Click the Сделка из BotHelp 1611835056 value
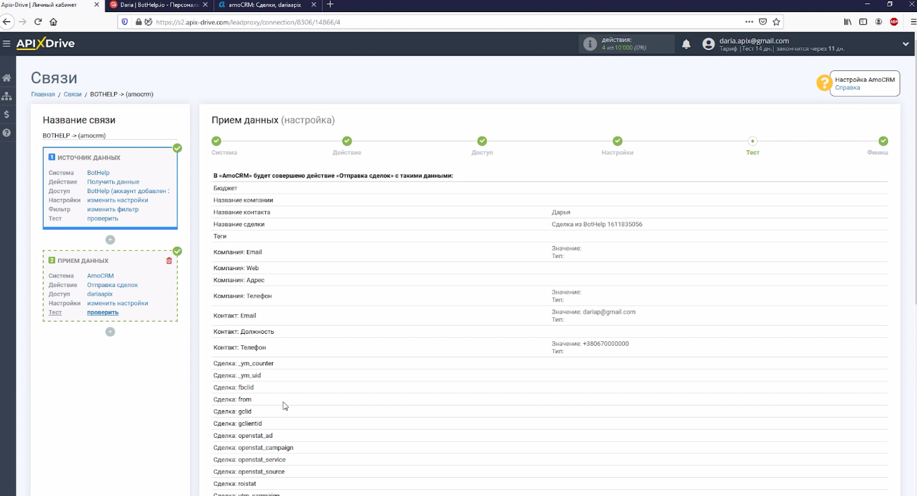Image resolution: width=917 pixels, height=496 pixels. point(597,225)
